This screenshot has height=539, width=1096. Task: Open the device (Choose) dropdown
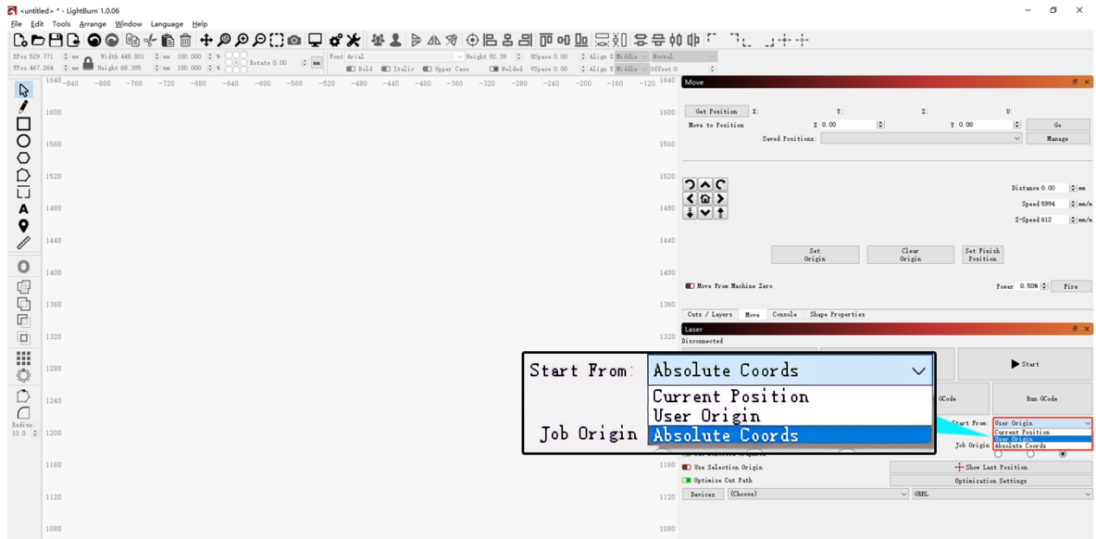pos(817,494)
